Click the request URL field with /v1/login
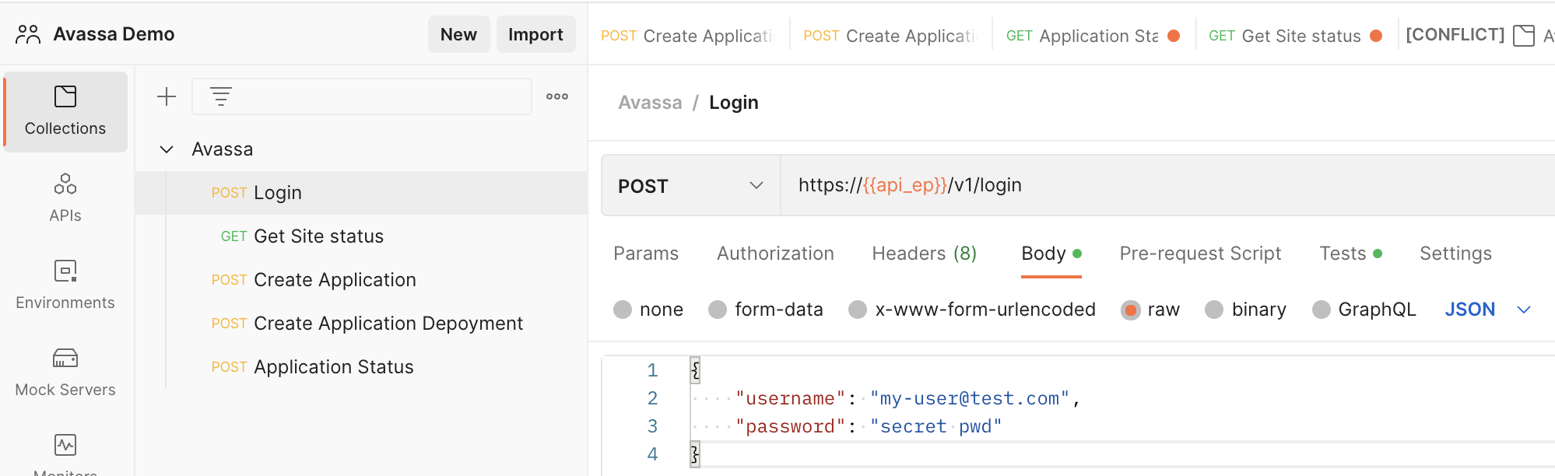The height and width of the screenshot is (476, 1555). click(x=1167, y=185)
